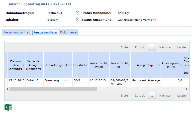Select Wasserrecht date 10.12.2013
Screen dimensions: 194x117
pyautogui.click(x=99, y=82)
